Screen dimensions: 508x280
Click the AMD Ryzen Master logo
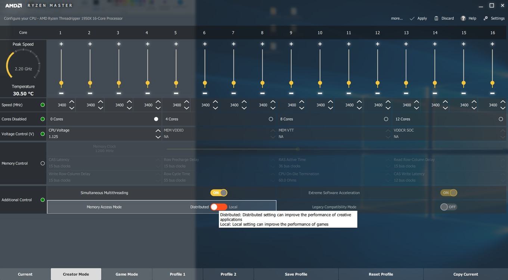click(38, 6)
